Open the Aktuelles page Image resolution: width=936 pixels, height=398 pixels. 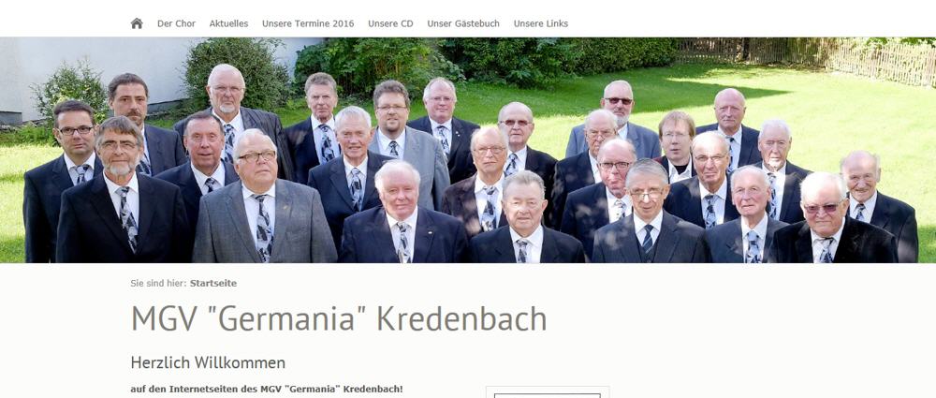pyautogui.click(x=228, y=24)
